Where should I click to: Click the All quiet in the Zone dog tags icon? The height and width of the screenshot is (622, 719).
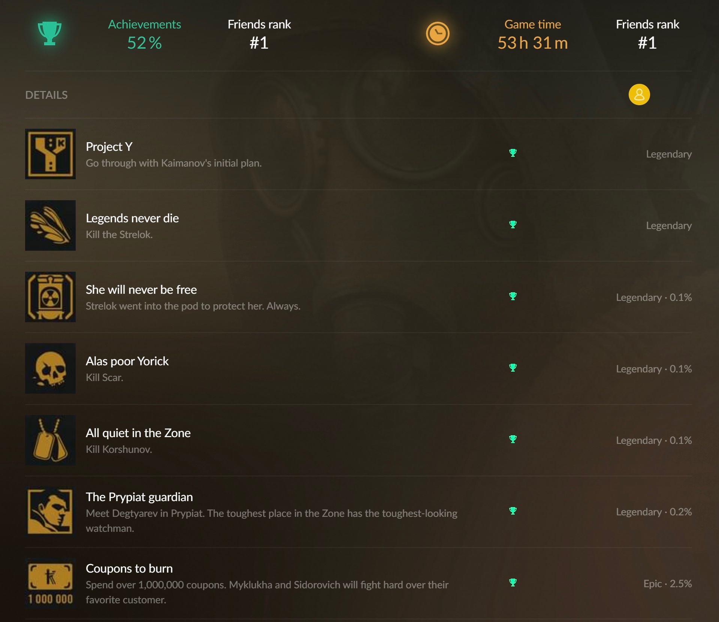(x=50, y=440)
